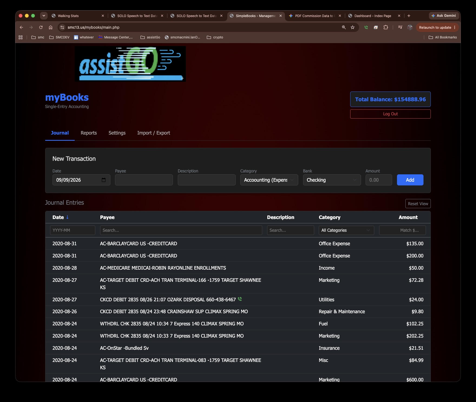
Task: Focus the Payee search filter field
Action: click(x=181, y=230)
